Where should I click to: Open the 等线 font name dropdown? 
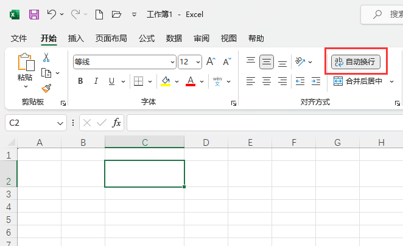pyautogui.click(x=172, y=62)
